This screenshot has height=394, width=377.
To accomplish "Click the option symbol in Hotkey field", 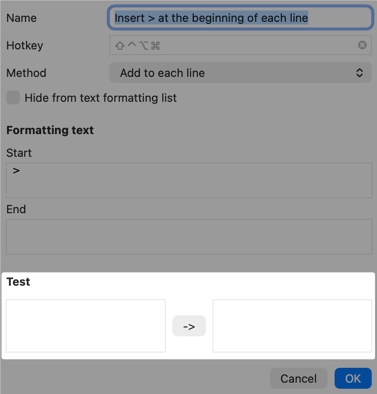I will coord(144,45).
